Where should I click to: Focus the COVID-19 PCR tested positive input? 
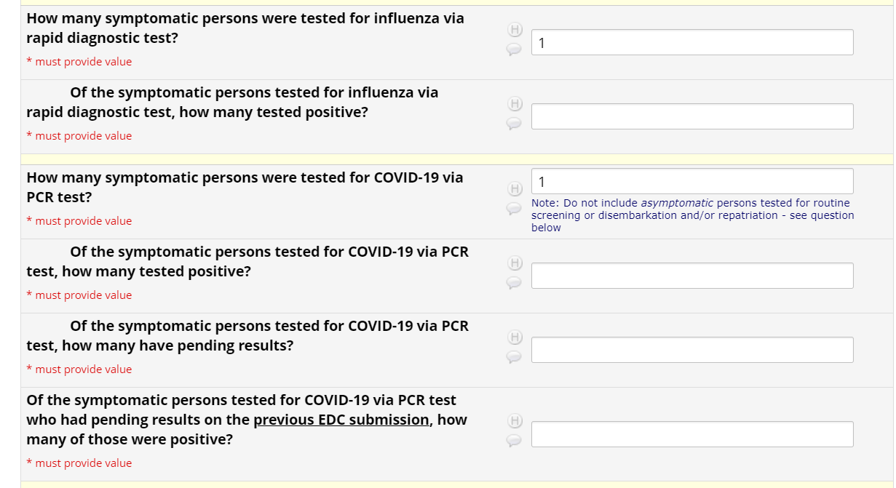point(691,276)
